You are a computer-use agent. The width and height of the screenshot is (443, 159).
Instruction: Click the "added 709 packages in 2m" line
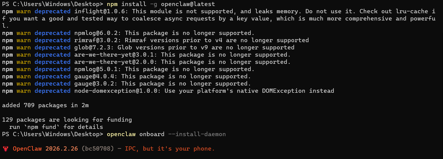pyautogui.click(x=45, y=105)
